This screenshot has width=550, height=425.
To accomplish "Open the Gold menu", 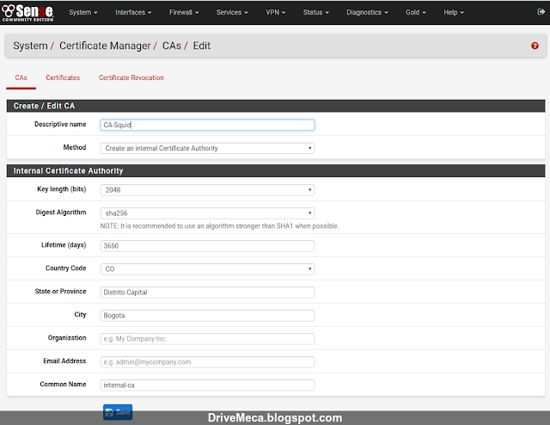I will 415,12.
